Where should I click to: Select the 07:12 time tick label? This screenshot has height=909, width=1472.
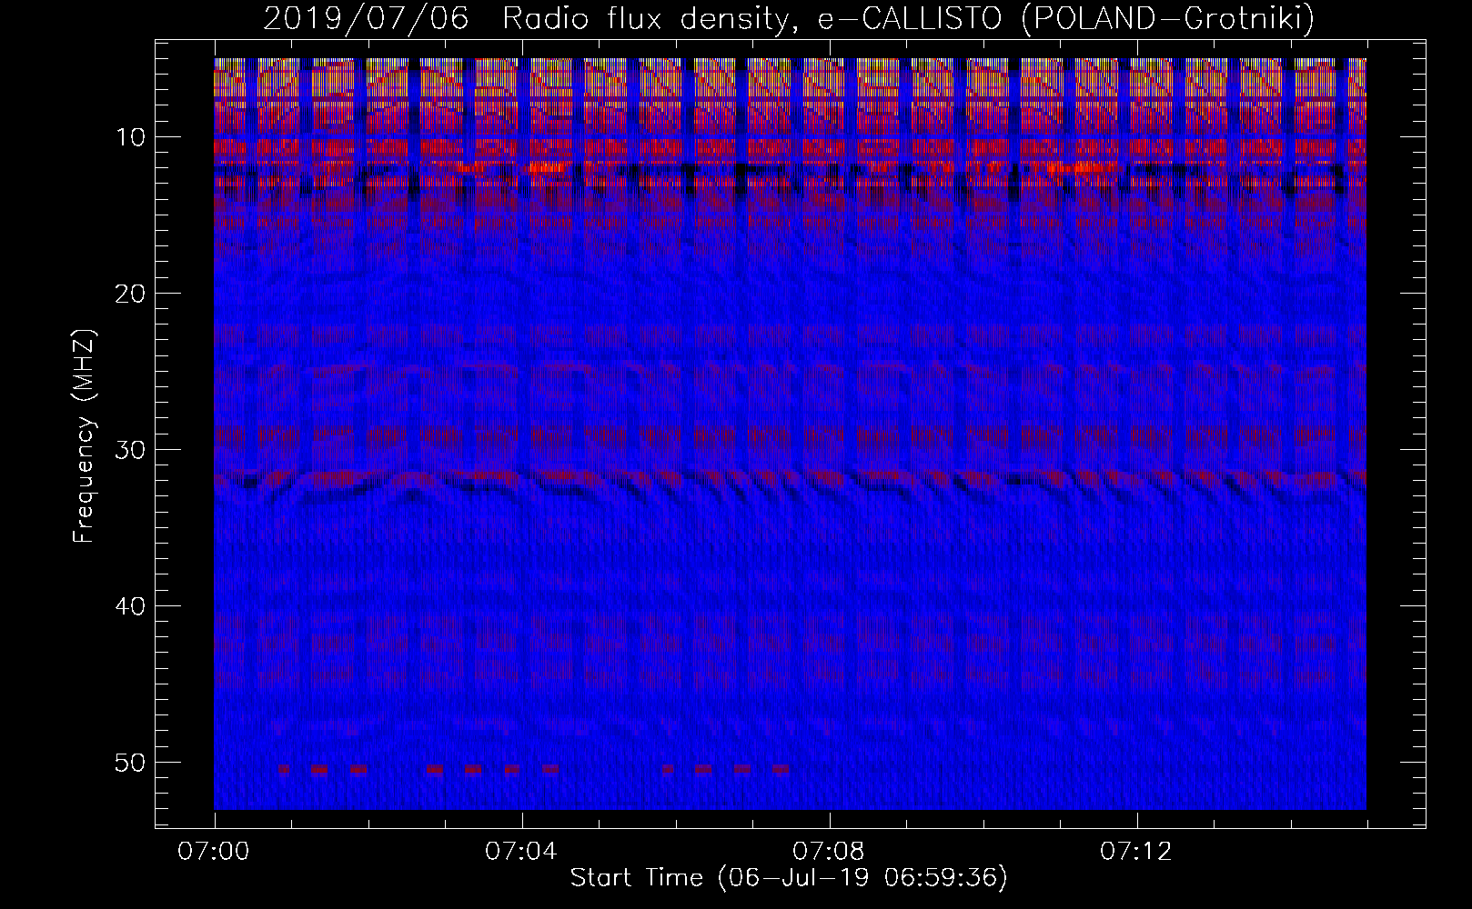click(x=1136, y=852)
